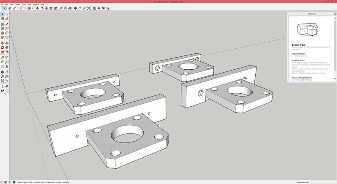Viewport: 337px width, 184px height.
Task: Activate the Zoom Window tool
Action: (7, 76)
